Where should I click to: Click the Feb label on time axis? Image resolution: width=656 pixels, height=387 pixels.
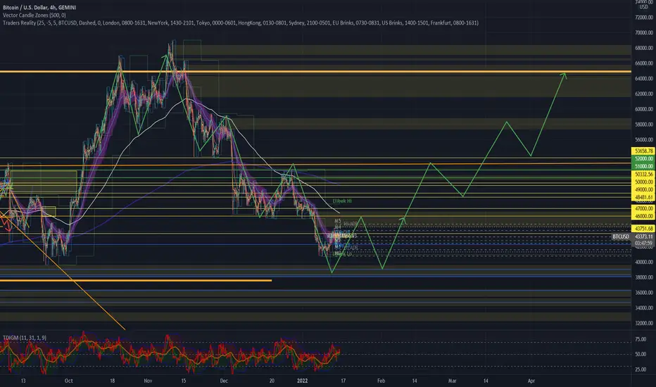(381, 381)
